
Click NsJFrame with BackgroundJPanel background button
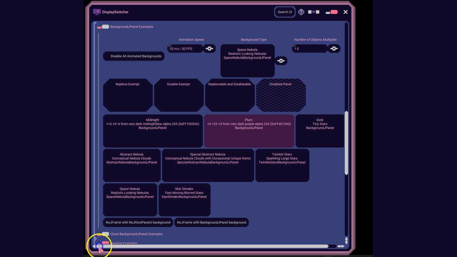[x=211, y=222]
